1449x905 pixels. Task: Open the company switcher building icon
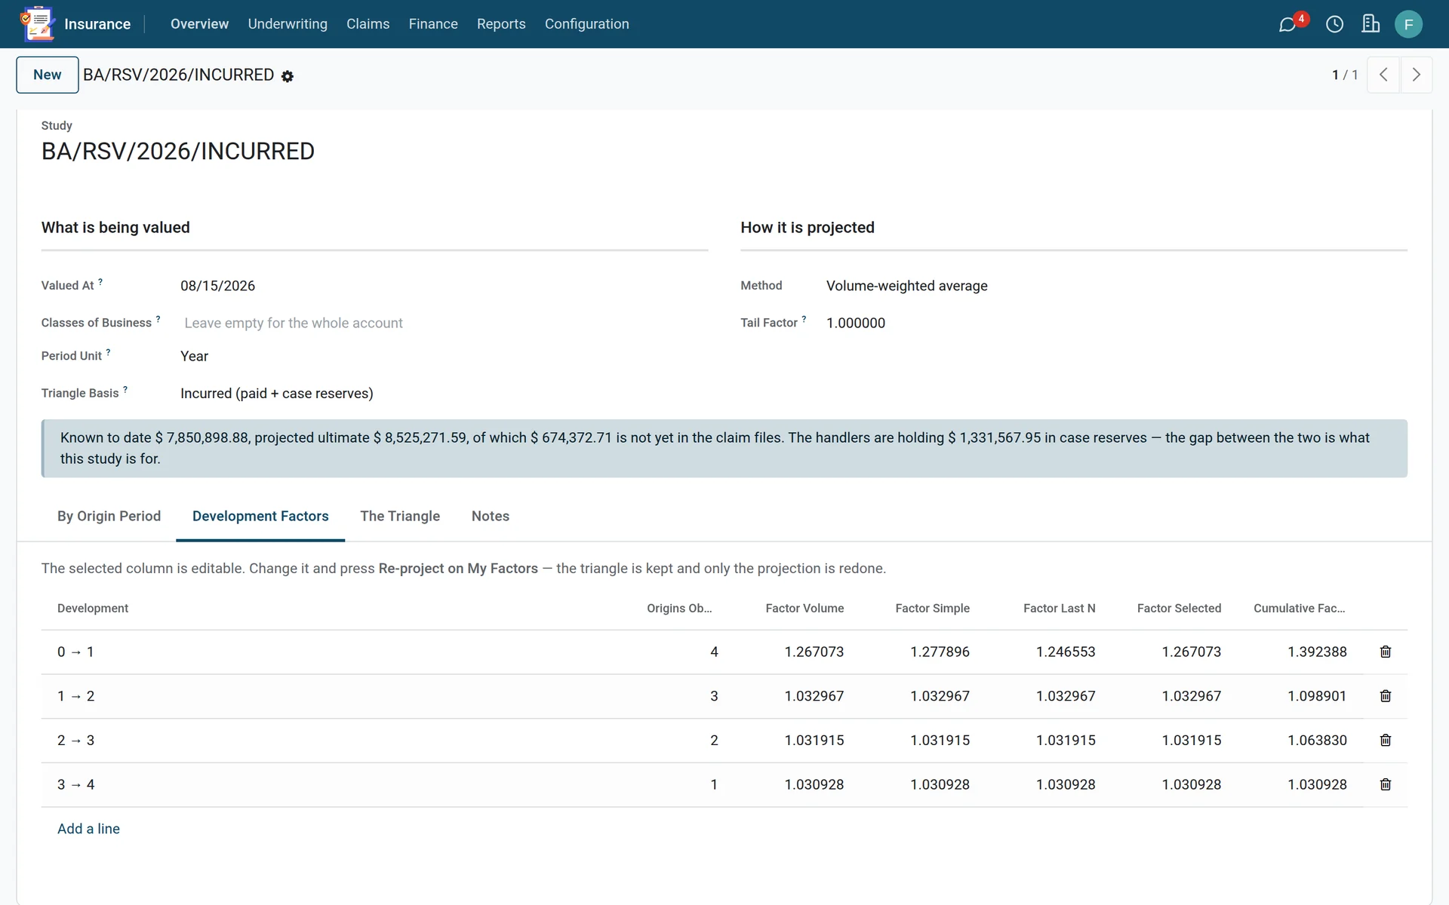pyautogui.click(x=1371, y=24)
